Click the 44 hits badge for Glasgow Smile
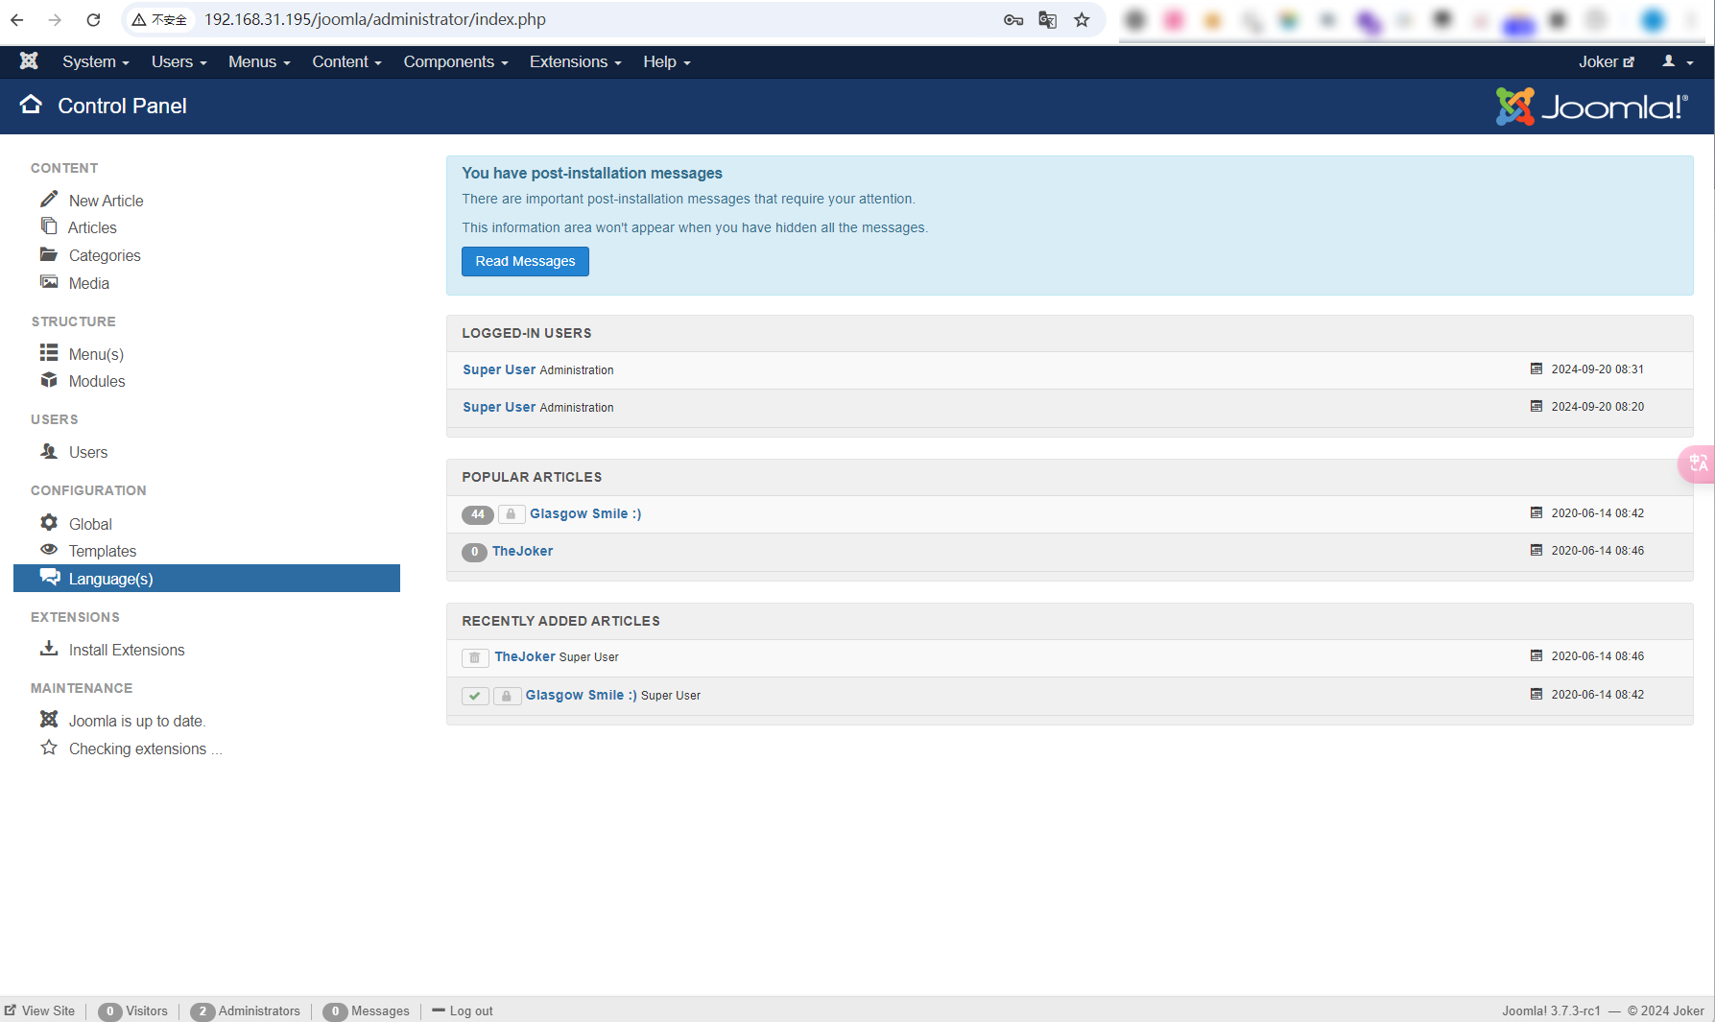The image size is (1715, 1022). click(x=478, y=514)
